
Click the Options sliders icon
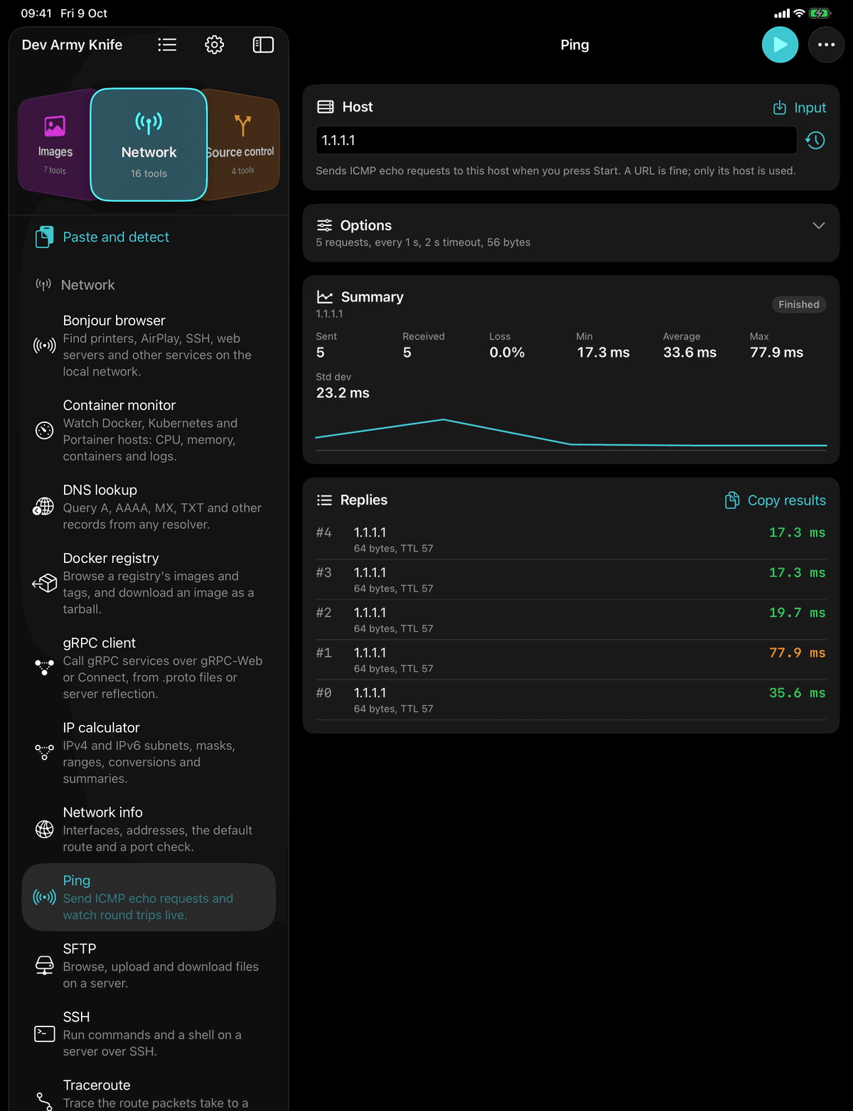[324, 225]
